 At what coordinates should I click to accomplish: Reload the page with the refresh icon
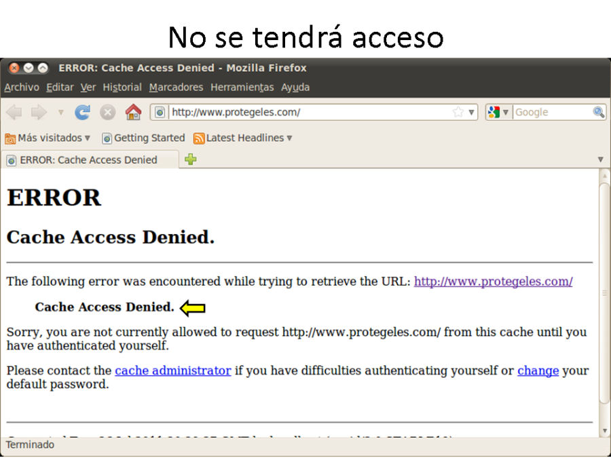click(x=82, y=112)
